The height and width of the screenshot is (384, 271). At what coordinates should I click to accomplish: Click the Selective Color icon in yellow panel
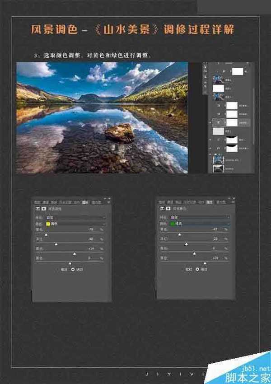click(x=37, y=209)
